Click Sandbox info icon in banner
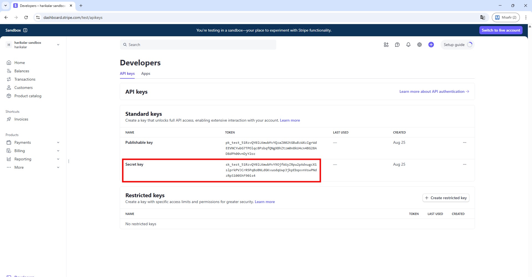 (25, 30)
